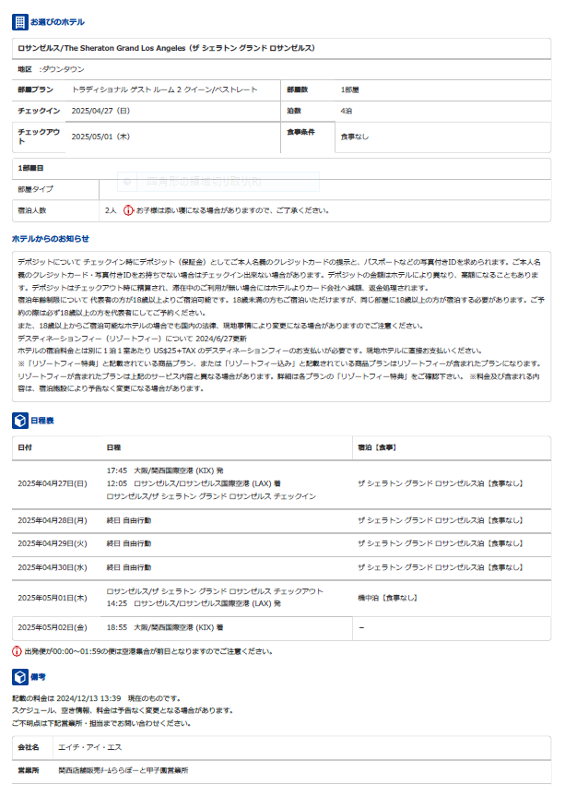Click date cell 2025年05月02日(金)

click(53, 628)
